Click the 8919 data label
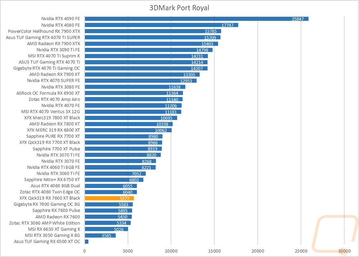359x257 pixels. [153, 149]
